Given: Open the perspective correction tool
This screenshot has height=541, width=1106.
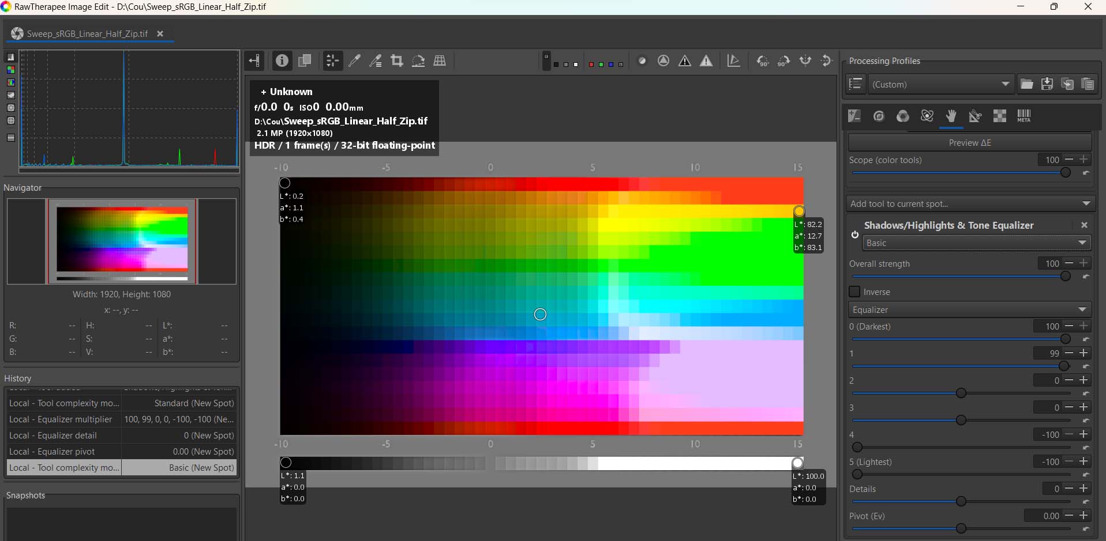Looking at the screenshot, I should [x=440, y=60].
